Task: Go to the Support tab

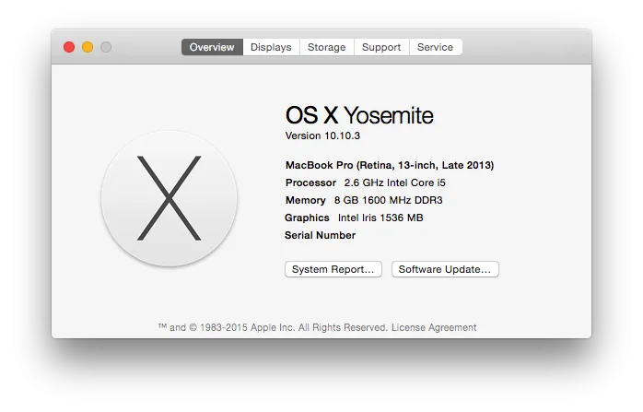Action: 381,47
